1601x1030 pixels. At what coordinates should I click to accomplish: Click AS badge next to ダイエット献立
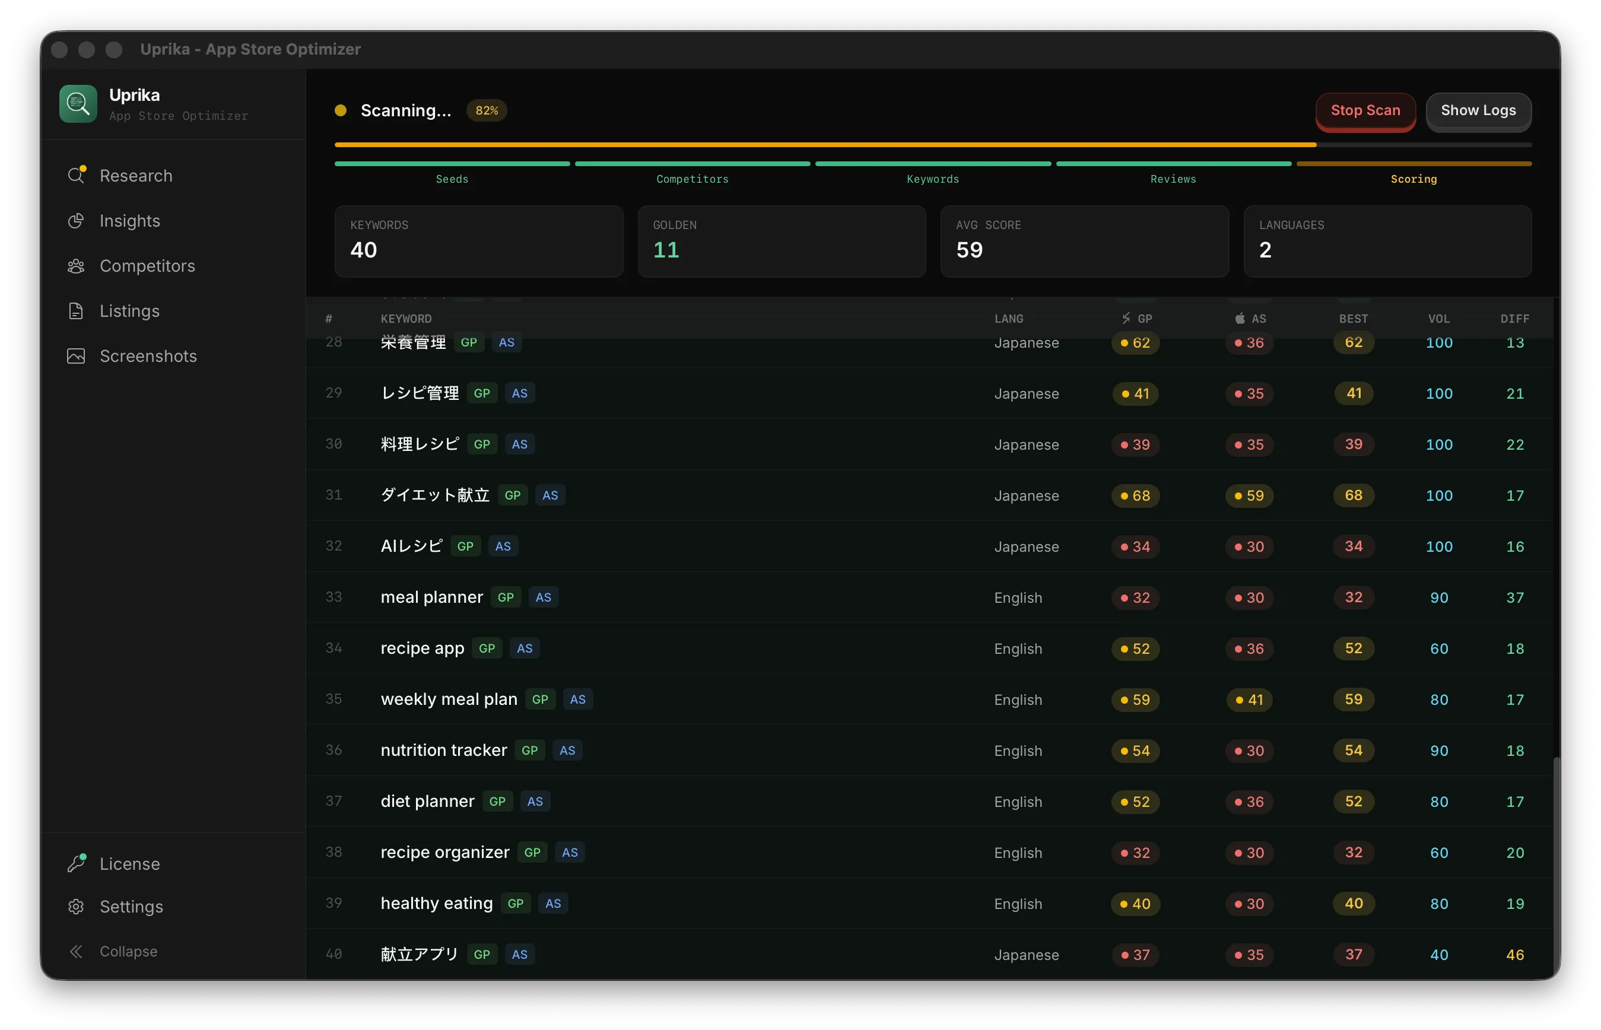point(551,495)
